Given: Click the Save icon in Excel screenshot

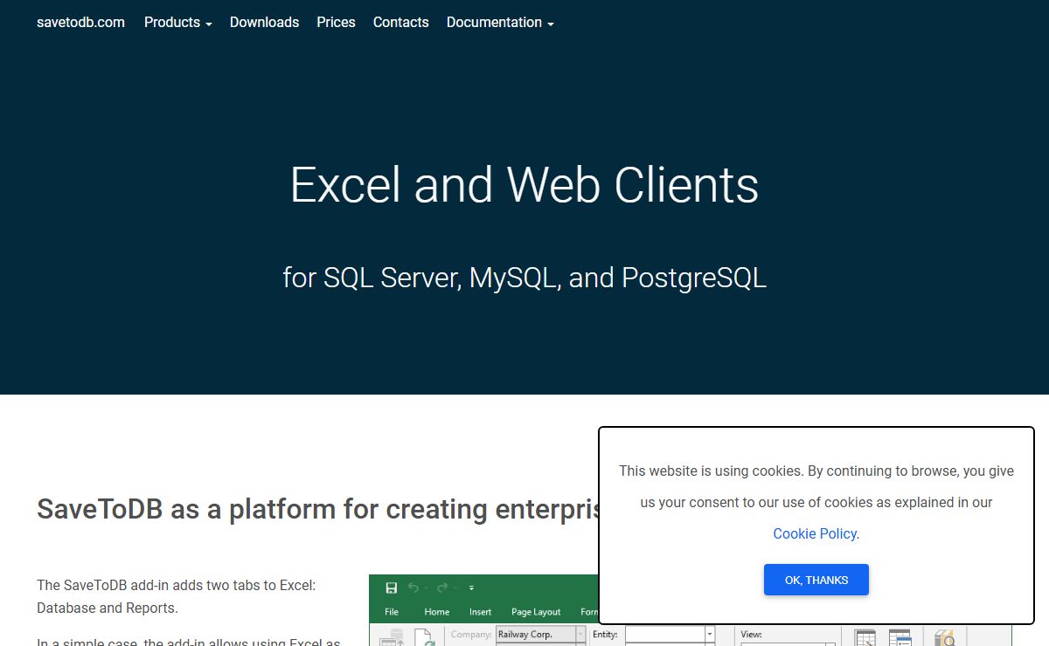Looking at the screenshot, I should coord(392,588).
